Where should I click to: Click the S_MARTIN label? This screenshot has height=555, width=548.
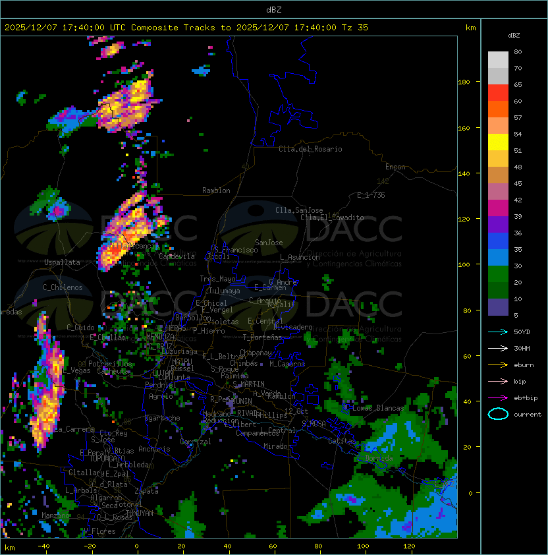tap(248, 384)
